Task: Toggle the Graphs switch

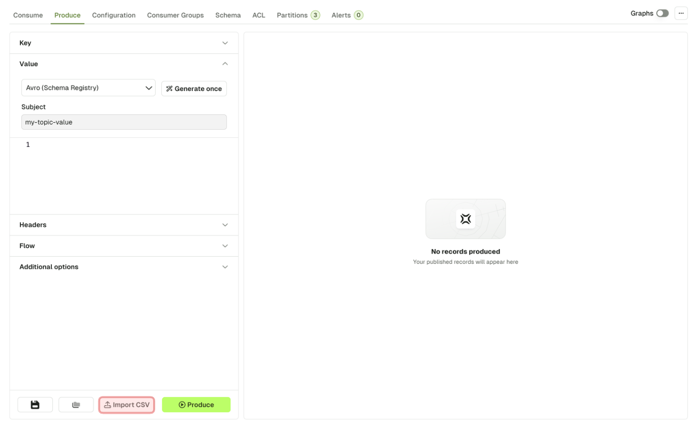Action: tap(662, 13)
